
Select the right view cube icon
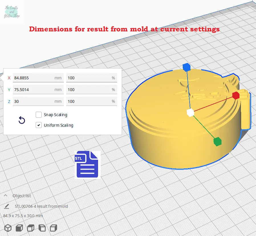coord(53,228)
